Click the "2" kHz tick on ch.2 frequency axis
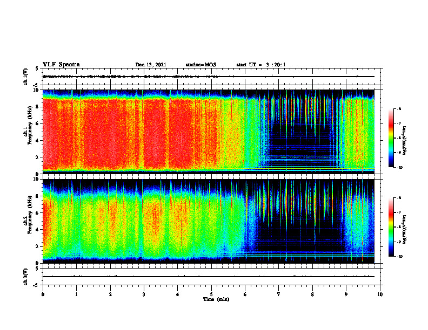This screenshot has height=330, width=428. pos(37,246)
